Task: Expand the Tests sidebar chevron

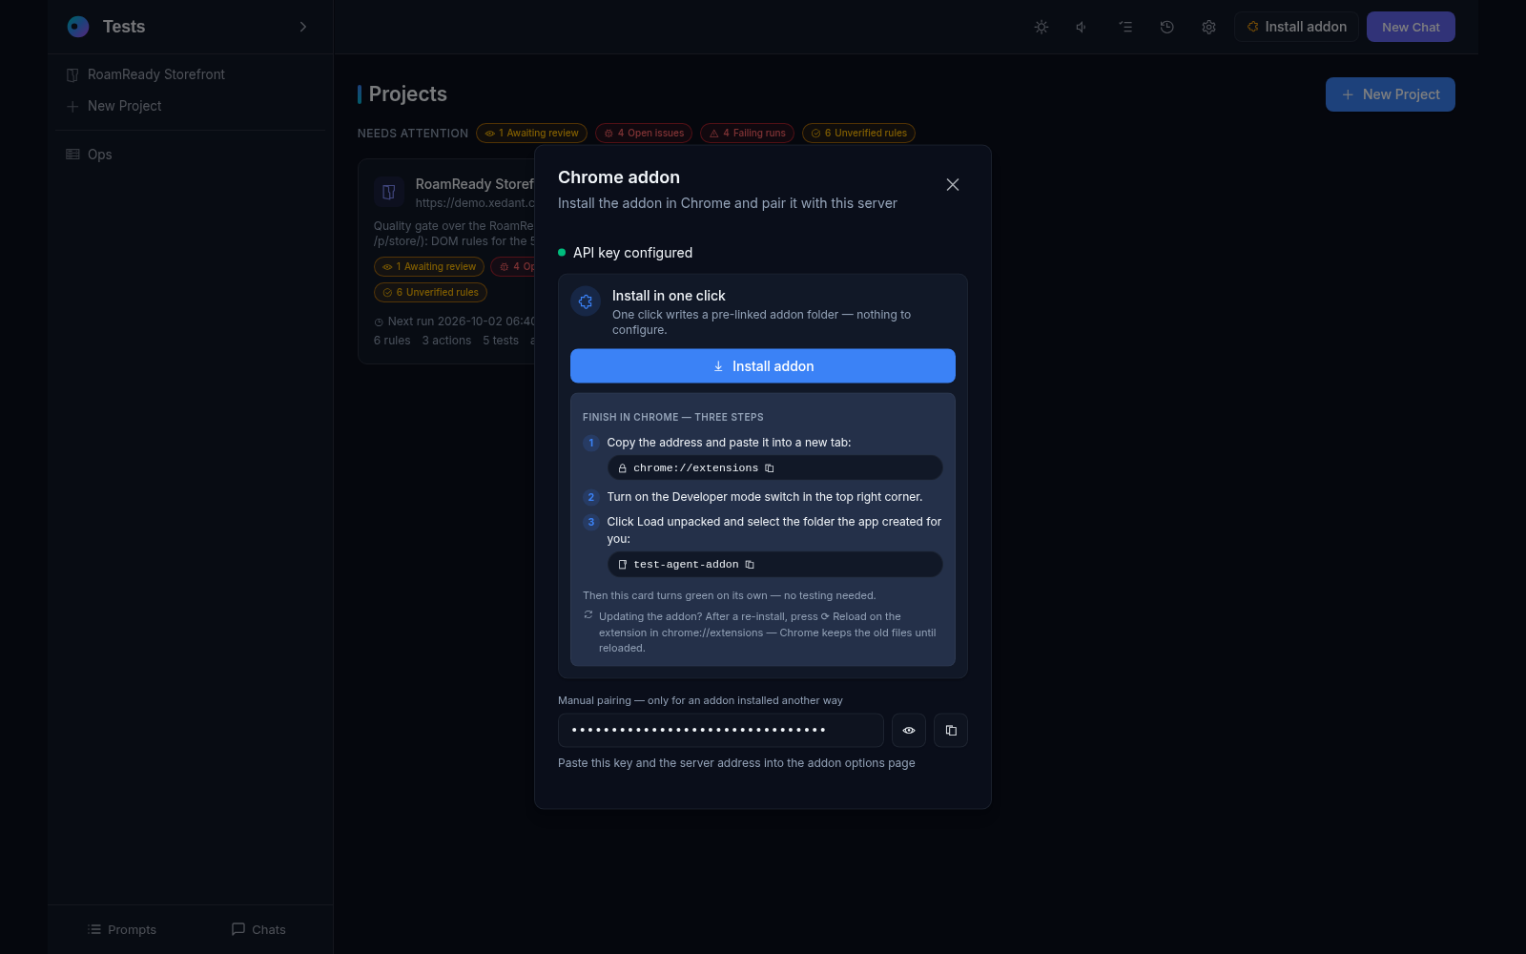Action: pos(303,27)
